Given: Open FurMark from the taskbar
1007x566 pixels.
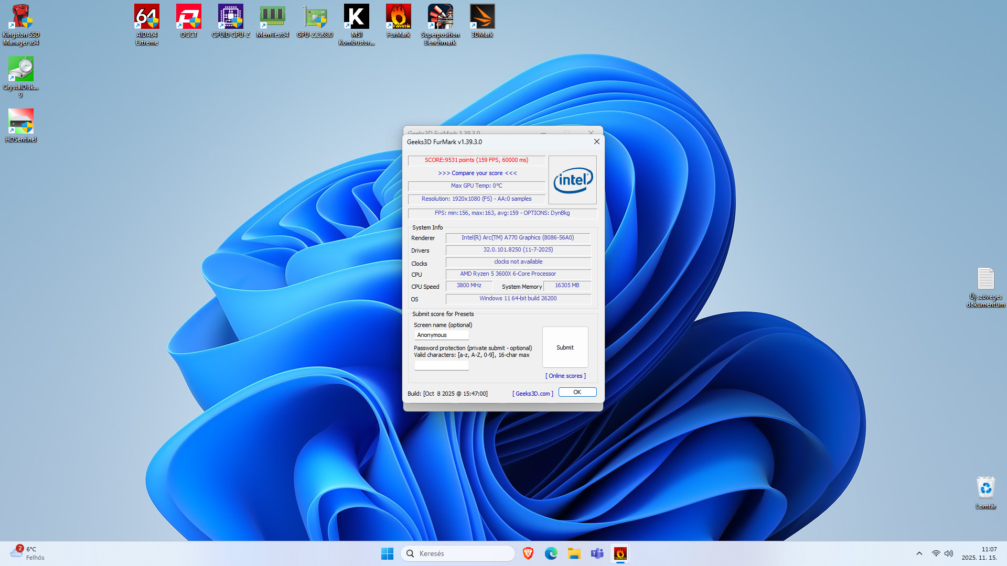Looking at the screenshot, I should 620,553.
